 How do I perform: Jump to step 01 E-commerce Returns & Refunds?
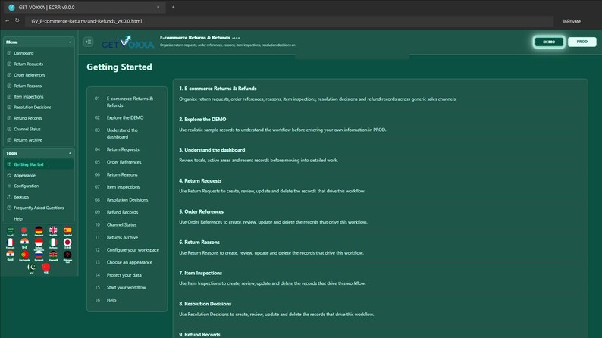click(127, 102)
